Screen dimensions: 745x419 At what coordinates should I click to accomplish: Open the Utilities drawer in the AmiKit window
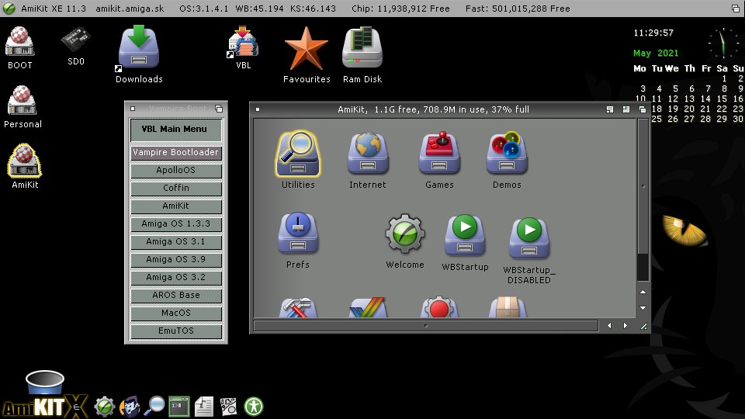[298, 154]
